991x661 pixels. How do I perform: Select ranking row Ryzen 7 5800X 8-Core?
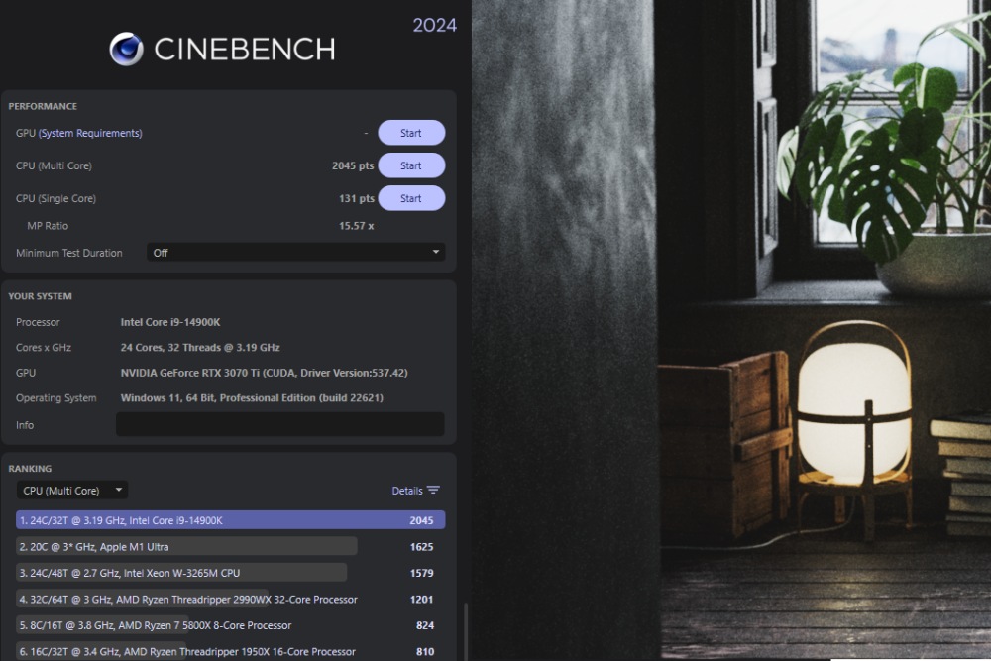[231, 625]
